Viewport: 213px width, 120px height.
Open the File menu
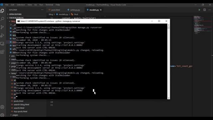(x=7, y=5)
